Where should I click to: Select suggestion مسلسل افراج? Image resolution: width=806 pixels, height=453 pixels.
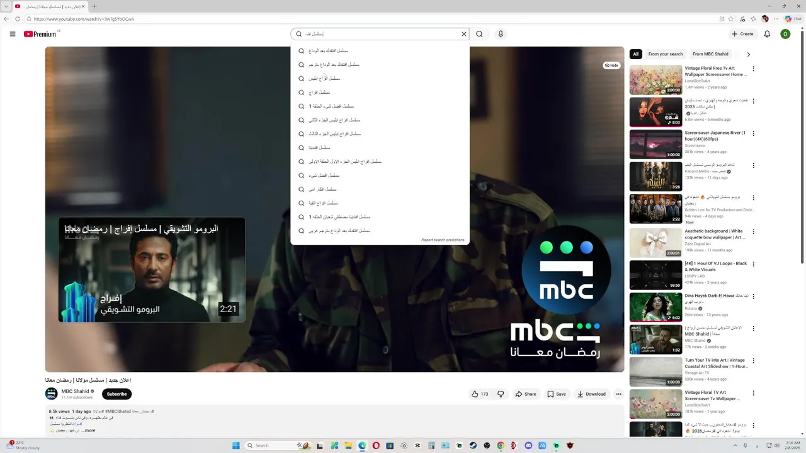380,92
